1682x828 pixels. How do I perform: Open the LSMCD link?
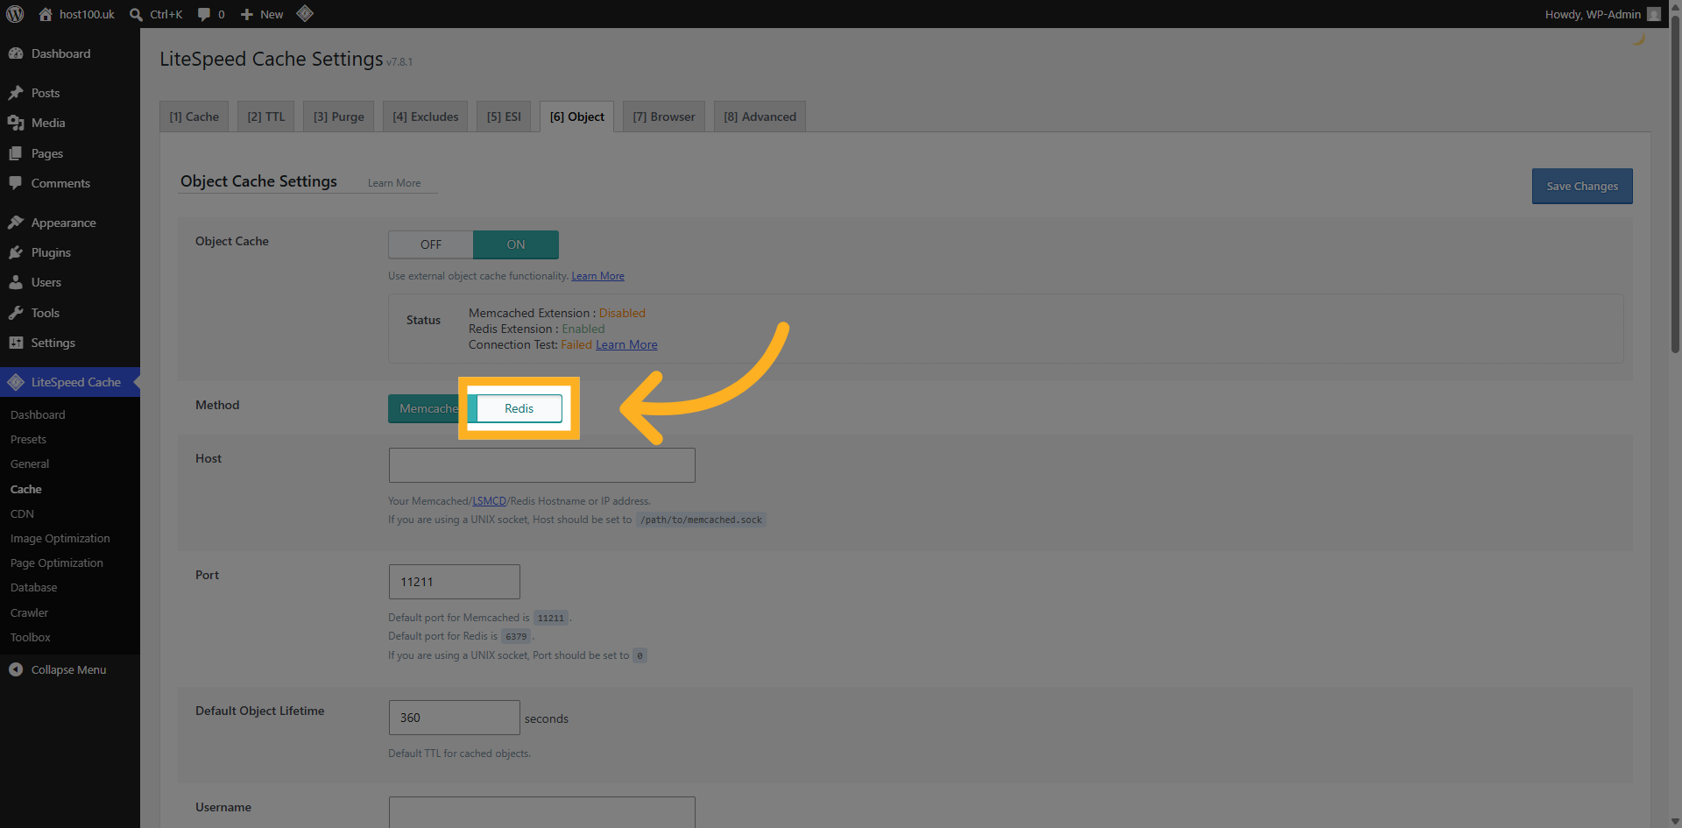click(490, 501)
